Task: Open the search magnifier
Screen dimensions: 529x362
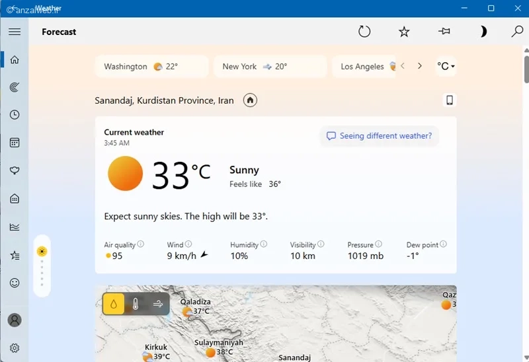Action: click(517, 31)
